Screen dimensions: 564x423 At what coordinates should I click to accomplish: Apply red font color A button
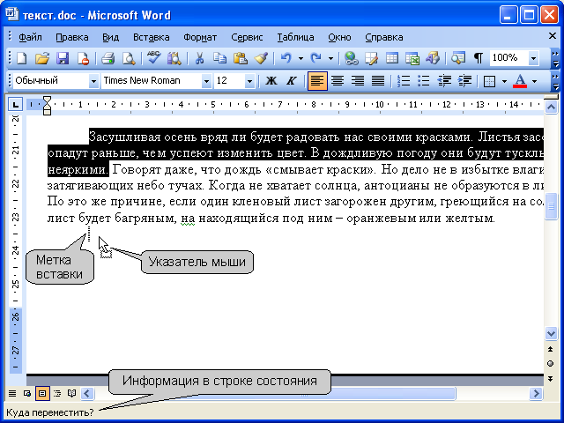pos(520,81)
